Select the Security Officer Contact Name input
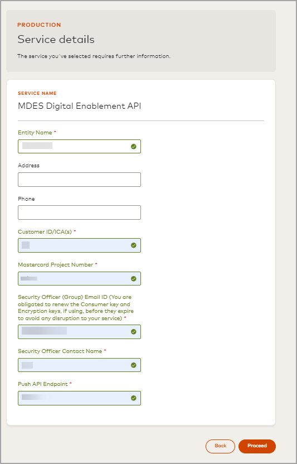 coord(79,365)
